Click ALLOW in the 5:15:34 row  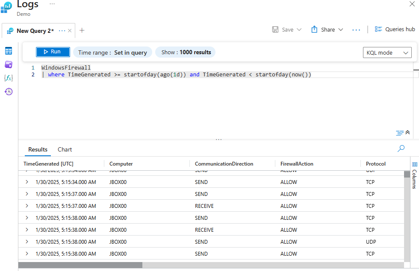[x=289, y=182]
